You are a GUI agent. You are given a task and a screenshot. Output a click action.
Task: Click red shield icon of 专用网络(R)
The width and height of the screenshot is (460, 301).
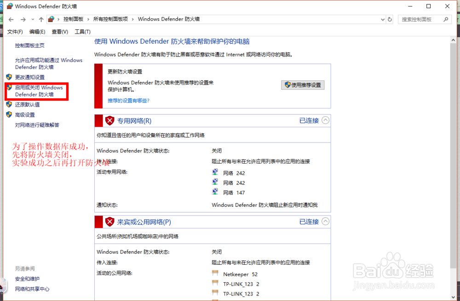click(110, 120)
